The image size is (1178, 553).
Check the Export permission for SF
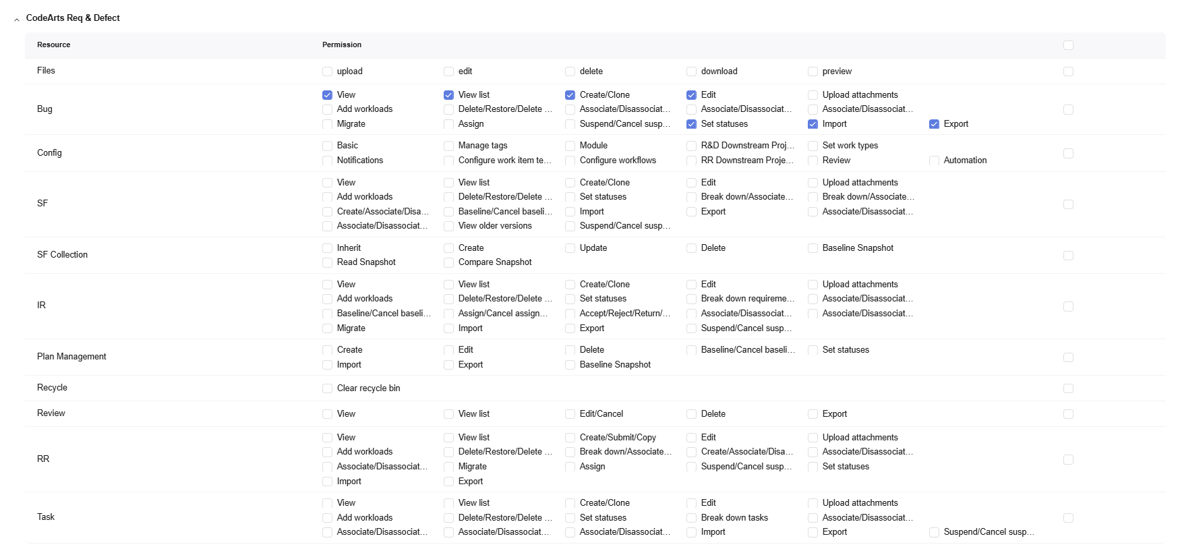point(691,212)
